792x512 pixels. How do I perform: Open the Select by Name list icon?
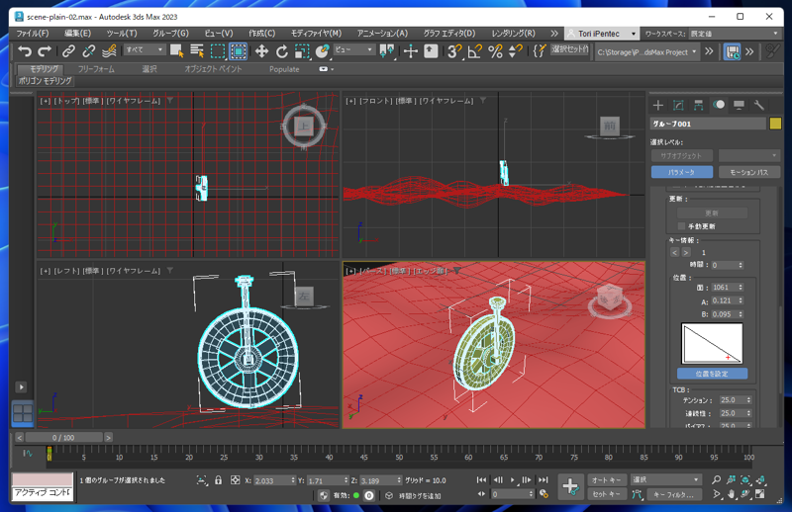[x=197, y=51]
